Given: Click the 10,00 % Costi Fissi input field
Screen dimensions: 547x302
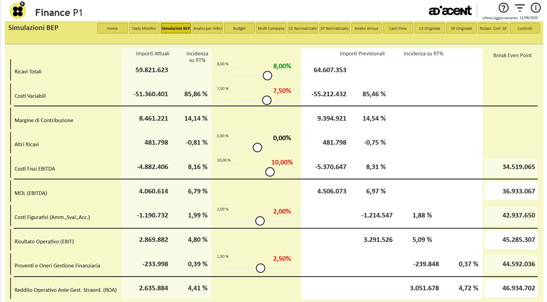Looking at the screenshot, I should [227, 160].
